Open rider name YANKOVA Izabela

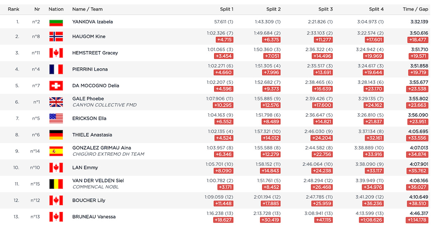tap(93, 22)
